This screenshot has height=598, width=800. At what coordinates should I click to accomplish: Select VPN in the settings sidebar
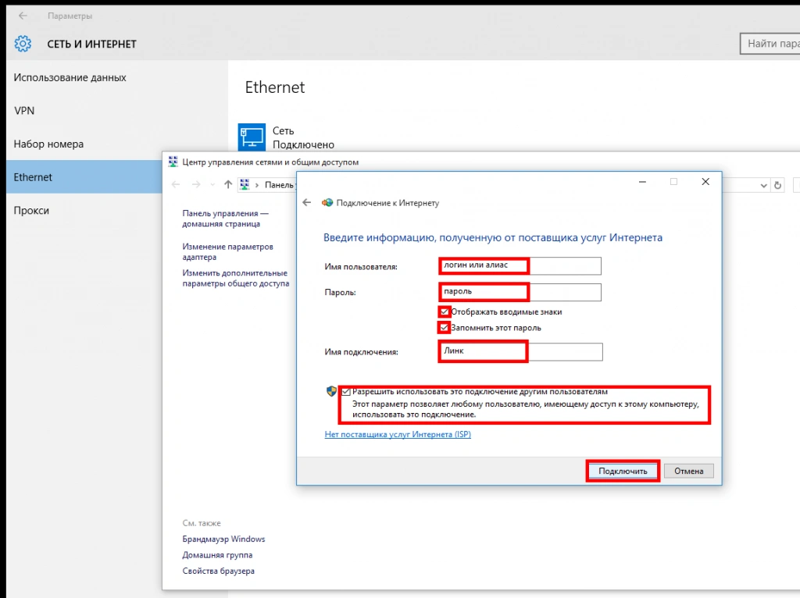tap(24, 111)
